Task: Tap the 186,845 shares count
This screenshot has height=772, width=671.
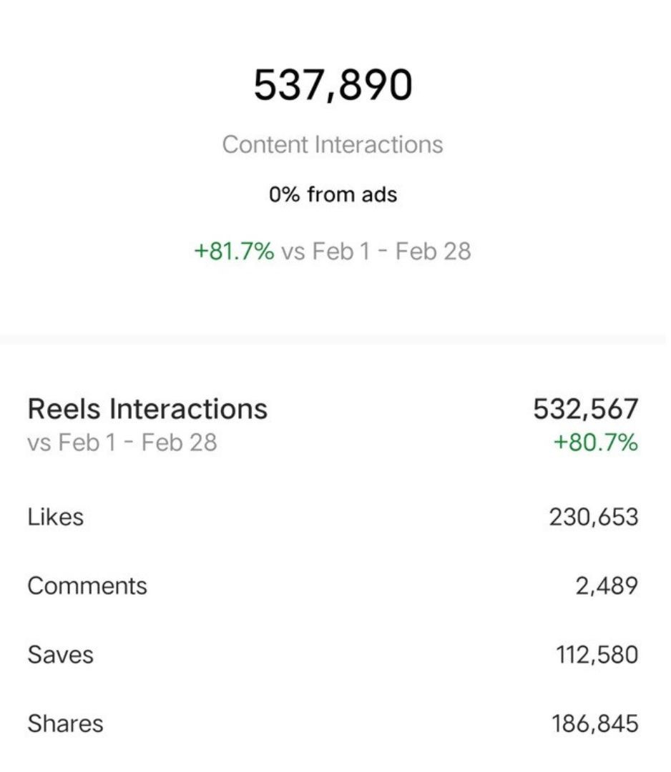Action: click(594, 723)
